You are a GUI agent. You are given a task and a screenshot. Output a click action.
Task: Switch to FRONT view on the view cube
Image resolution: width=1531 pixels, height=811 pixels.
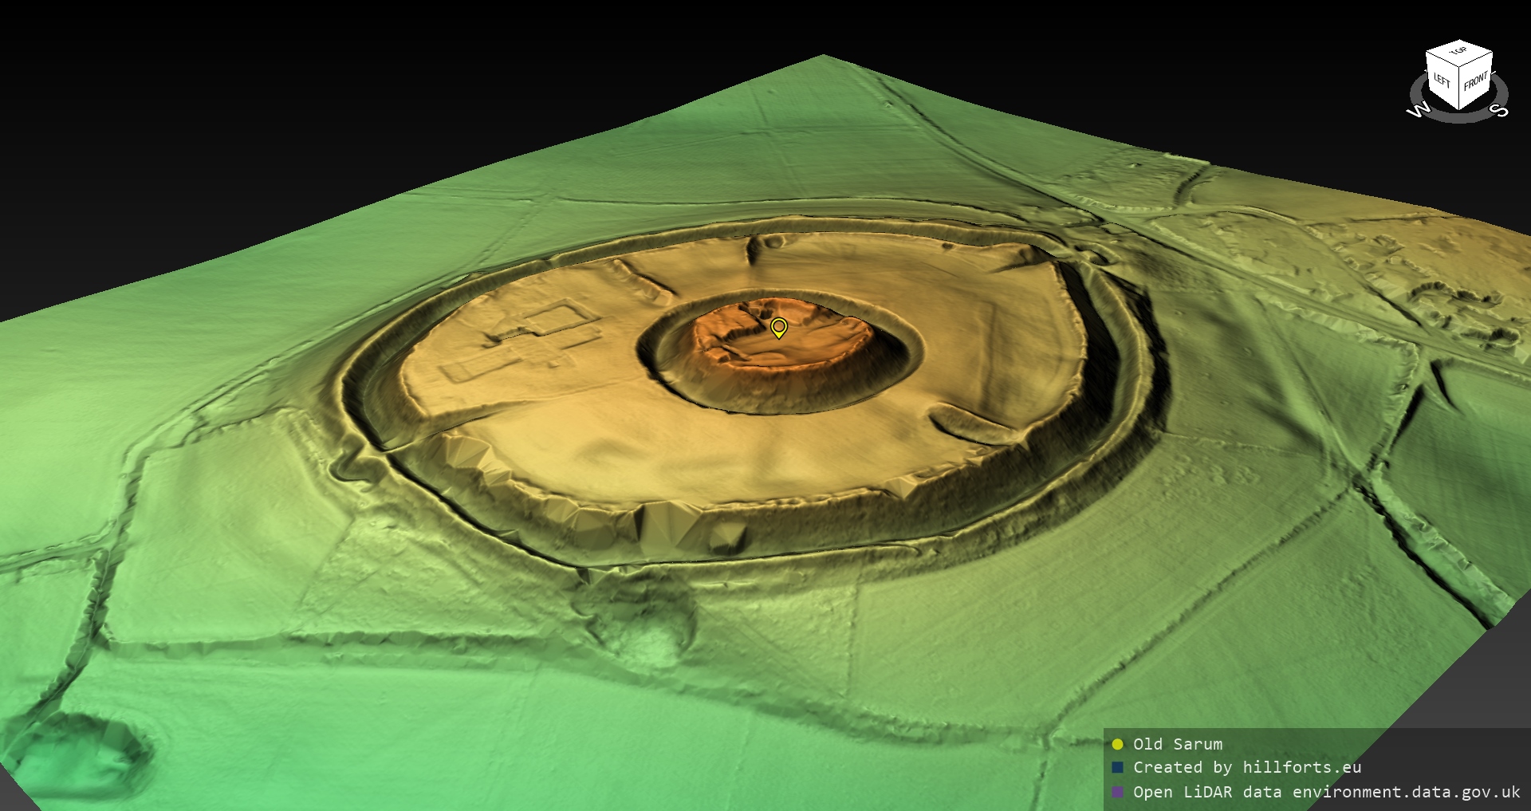[x=1476, y=81]
